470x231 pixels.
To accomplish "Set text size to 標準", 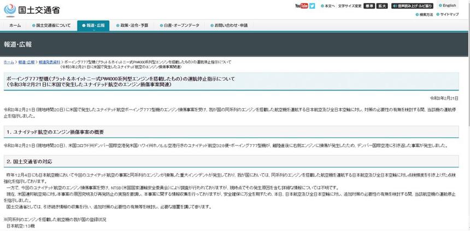I will (x=369, y=6).
